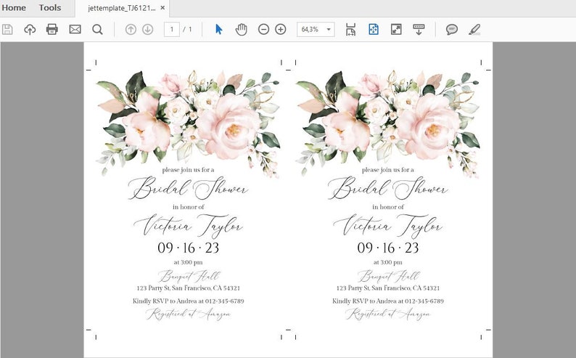576x358 pixels.
Task: Select the arrow Selection tool
Action: (218, 29)
